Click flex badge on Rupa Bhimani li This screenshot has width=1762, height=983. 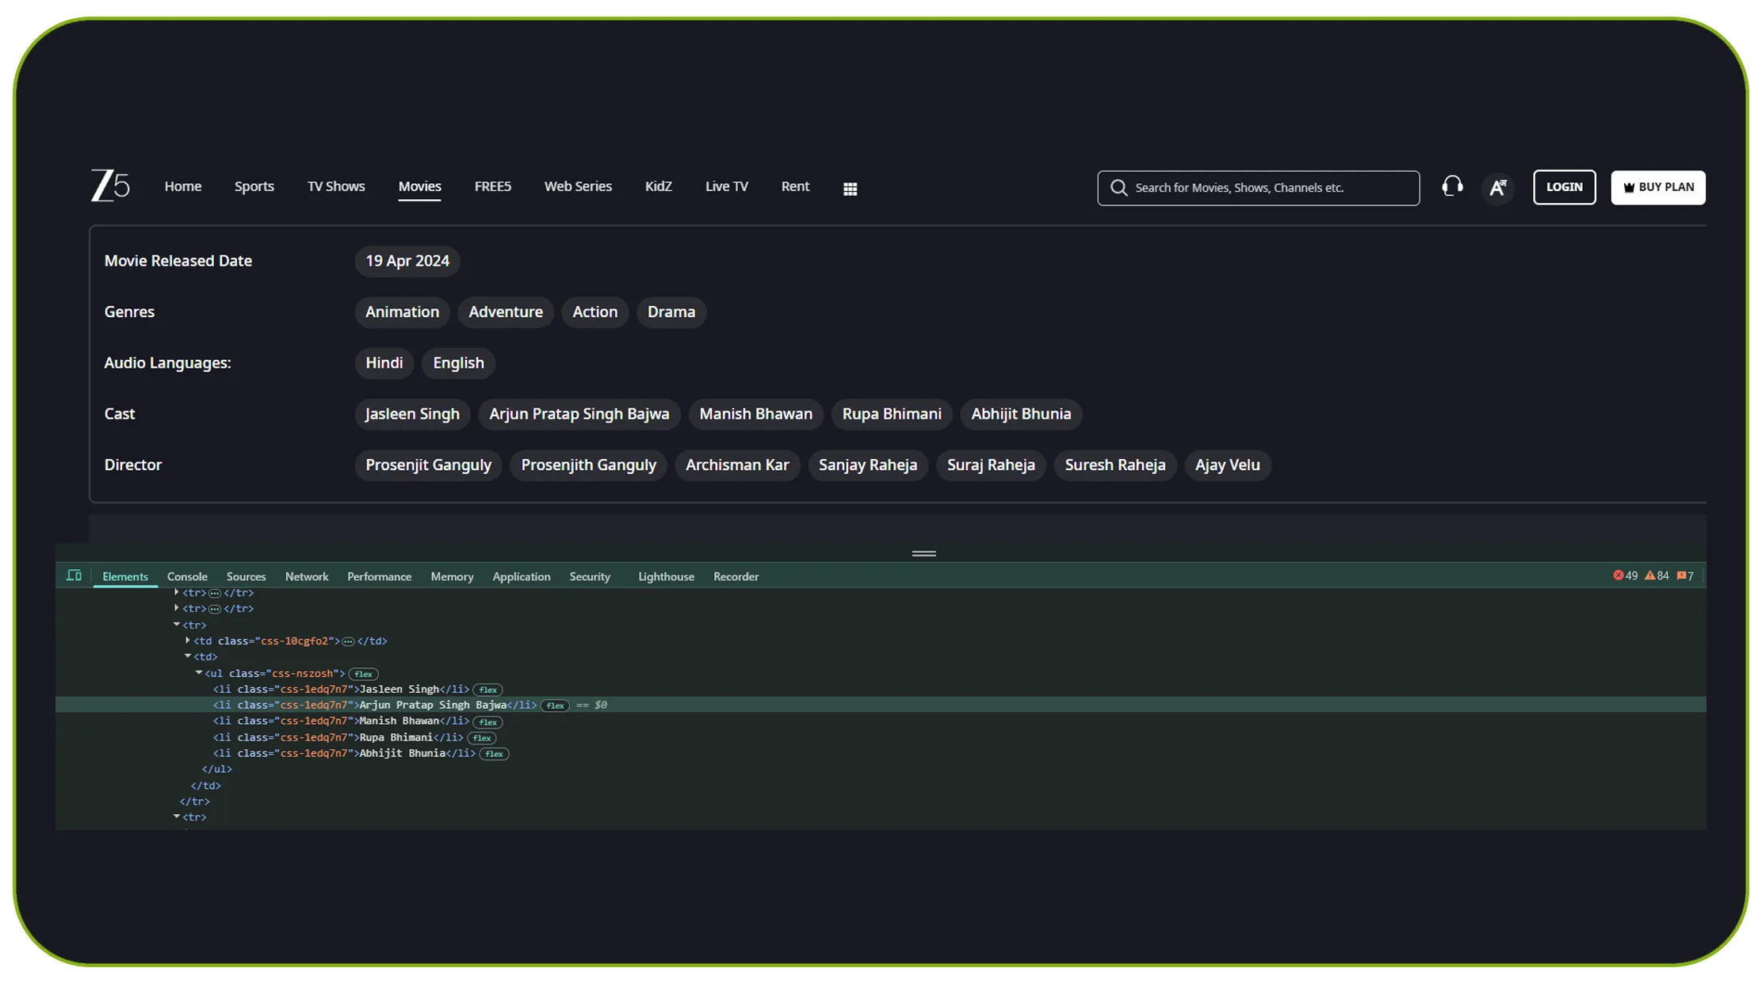[481, 738]
